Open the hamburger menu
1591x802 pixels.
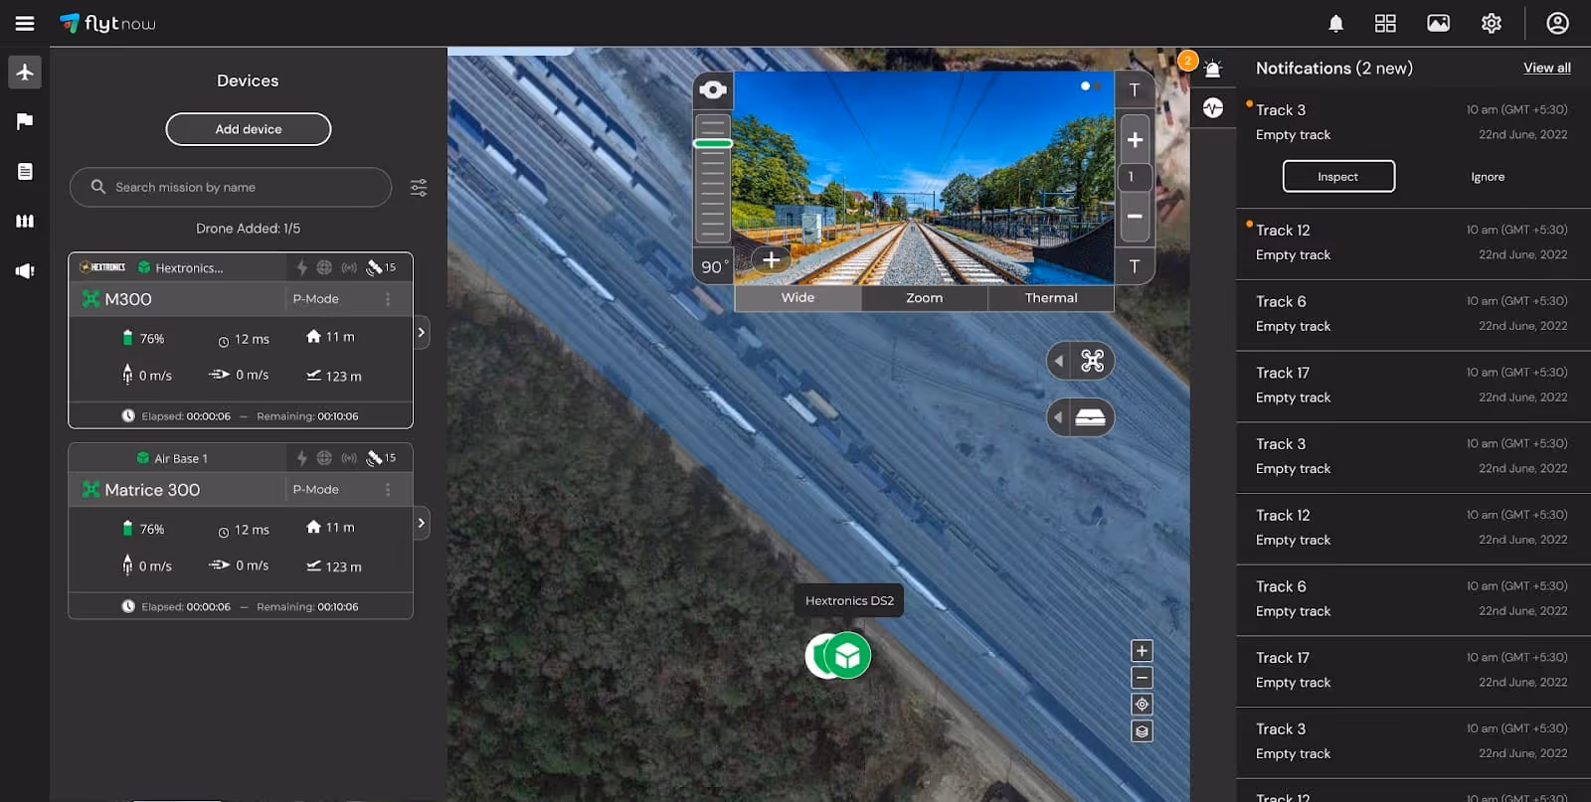(x=25, y=23)
